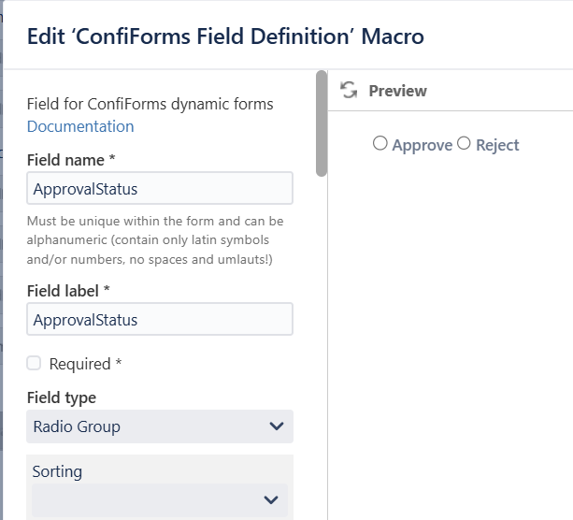Screen dimensions: 573x520
Task: Click the Preview panel header text
Action: tap(397, 91)
